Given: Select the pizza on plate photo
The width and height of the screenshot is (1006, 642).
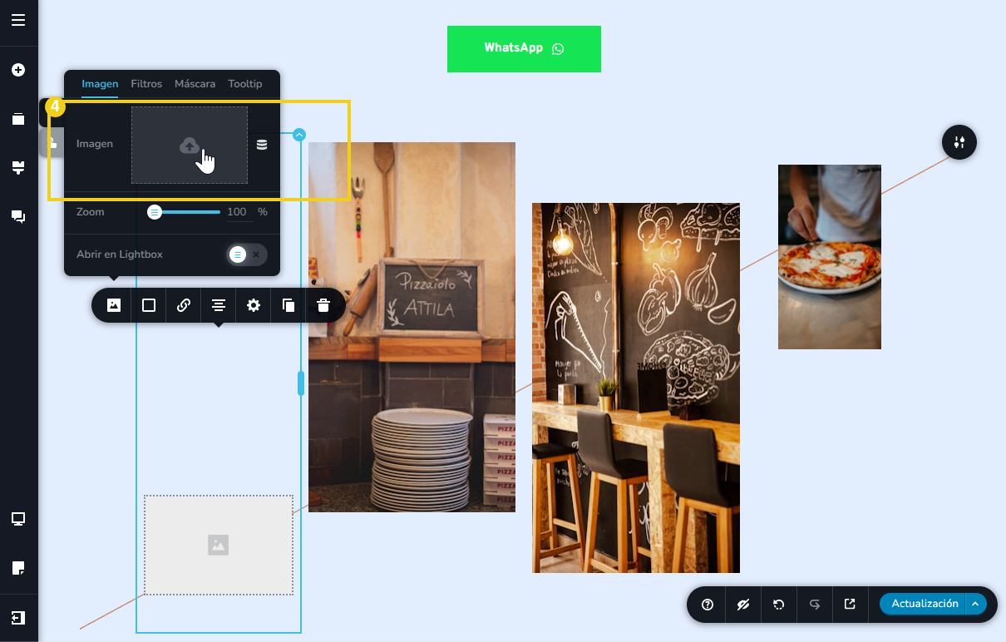Looking at the screenshot, I should (830, 257).
